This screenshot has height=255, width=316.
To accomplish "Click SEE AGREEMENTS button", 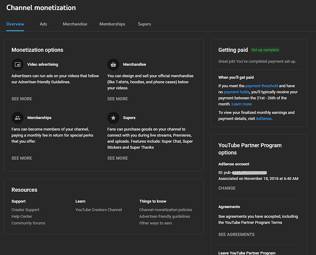I will point(236,235).
